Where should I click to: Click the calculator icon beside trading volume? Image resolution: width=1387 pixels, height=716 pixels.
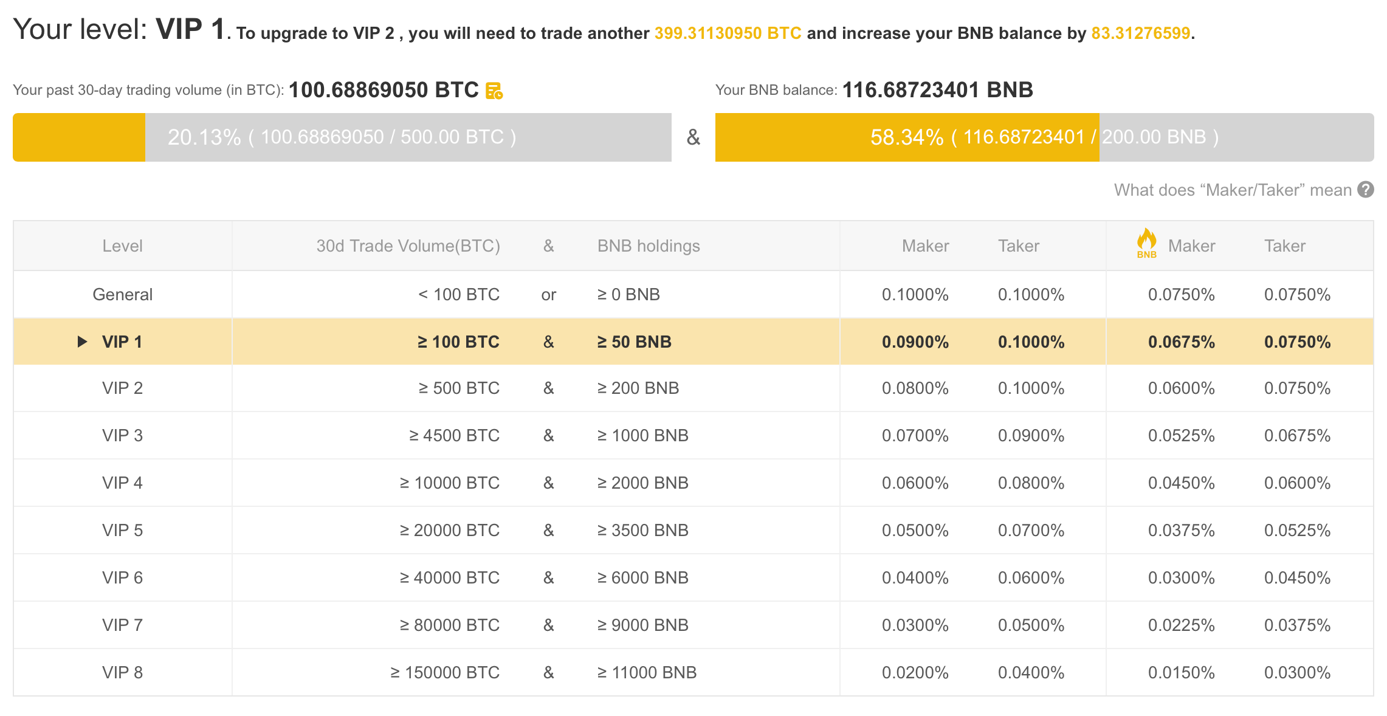pos(494,89)
